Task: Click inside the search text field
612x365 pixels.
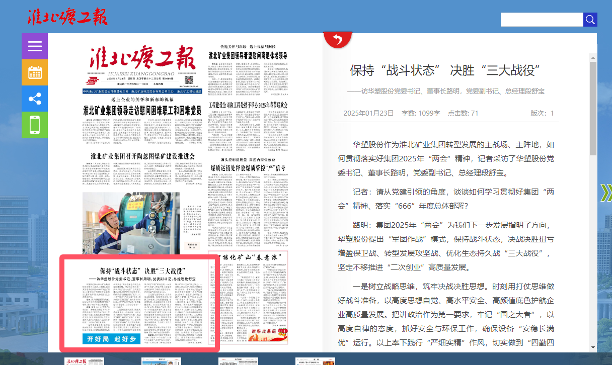Action: coord(542,20)
